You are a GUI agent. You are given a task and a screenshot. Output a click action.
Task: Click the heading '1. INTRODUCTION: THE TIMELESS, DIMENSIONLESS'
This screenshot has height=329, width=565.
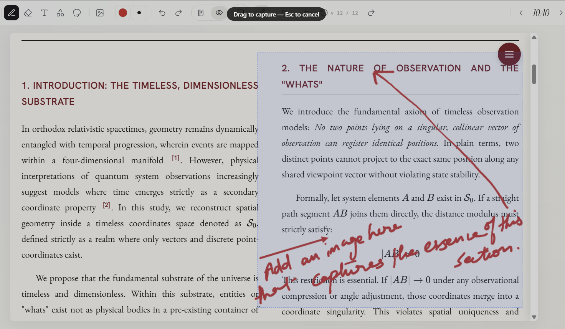[x=140, y=85]
